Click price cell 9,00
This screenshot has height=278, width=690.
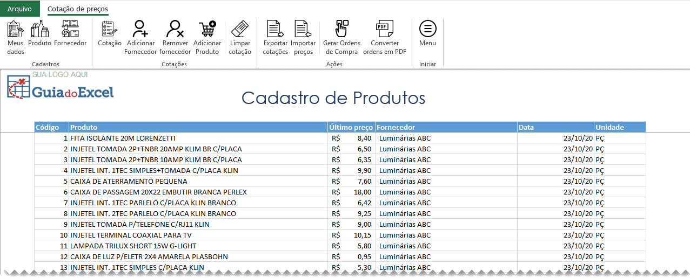point(351,224)
